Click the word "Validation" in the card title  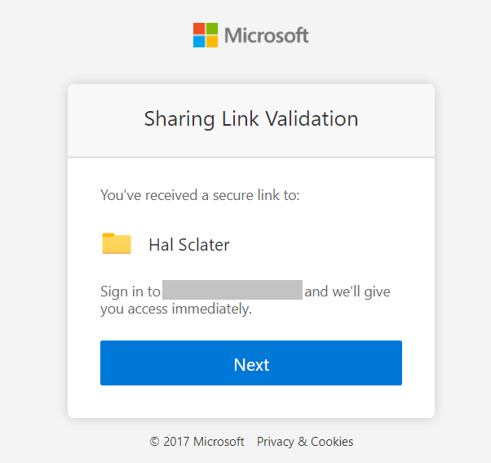[x=312, y=118]
